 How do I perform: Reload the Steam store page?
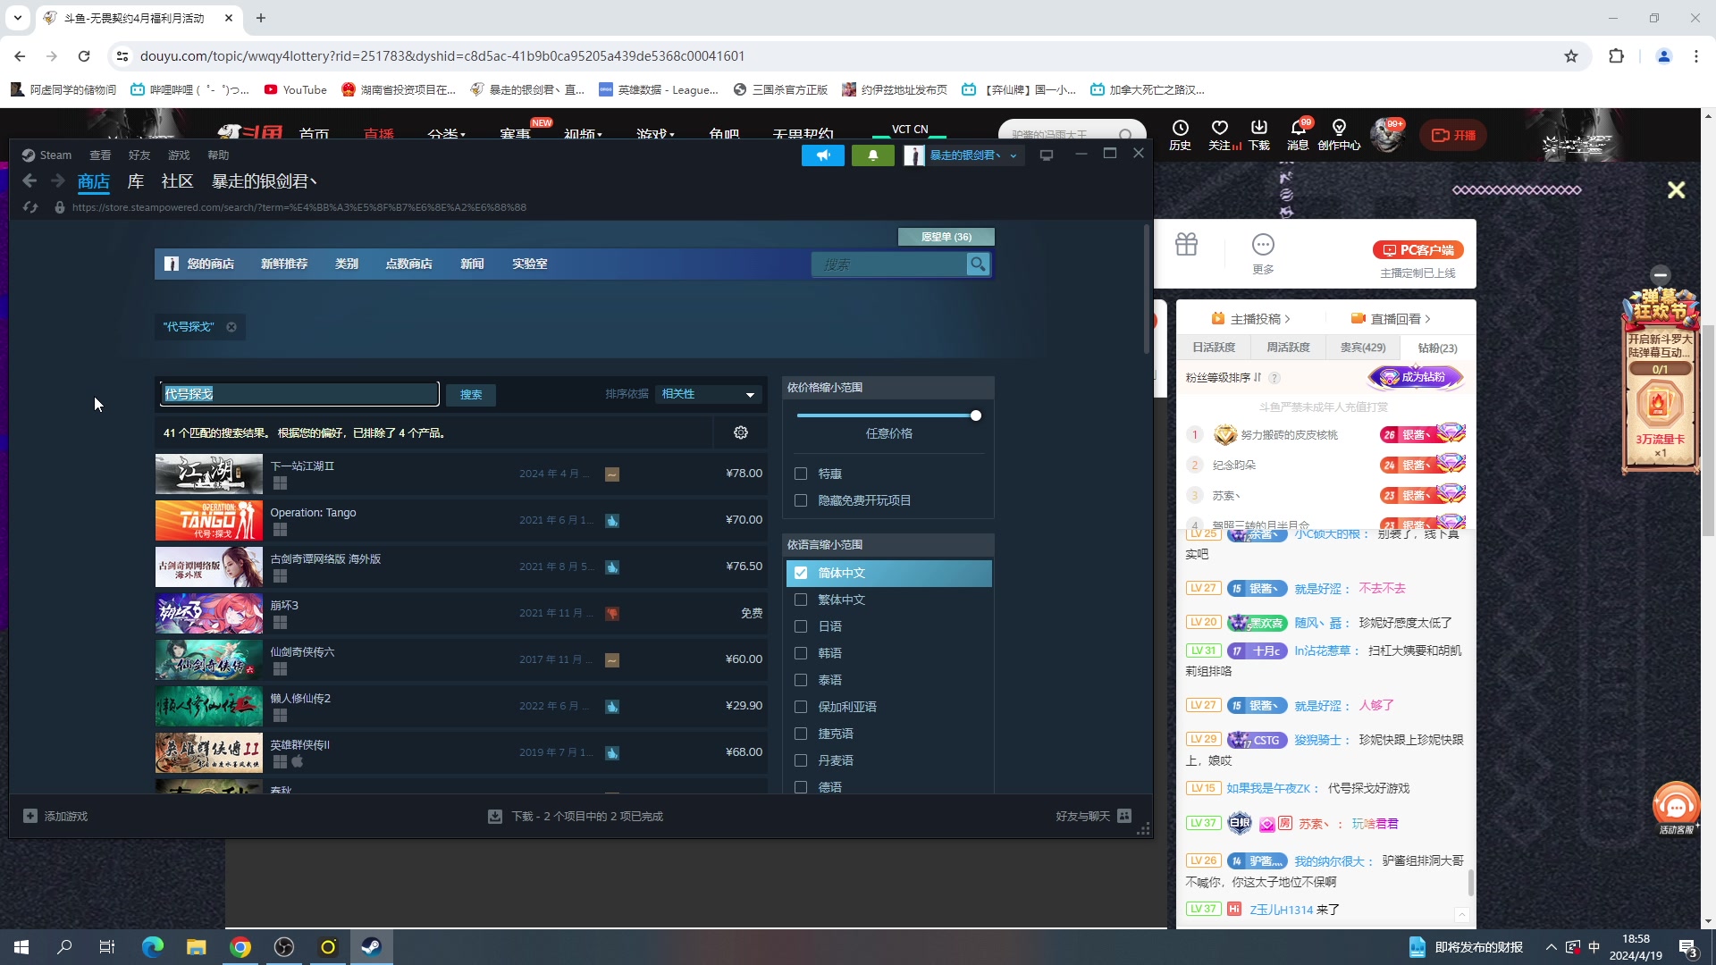click(x=30, y=207)
